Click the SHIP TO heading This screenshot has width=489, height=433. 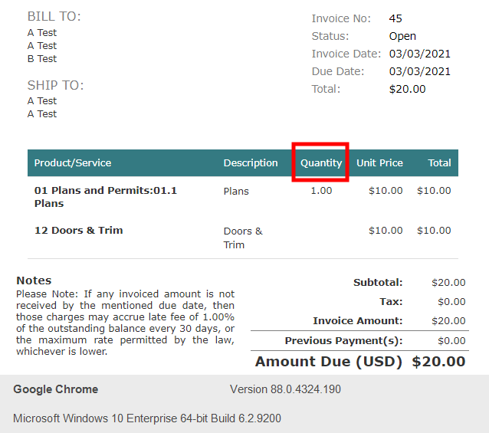click(55, 85)
